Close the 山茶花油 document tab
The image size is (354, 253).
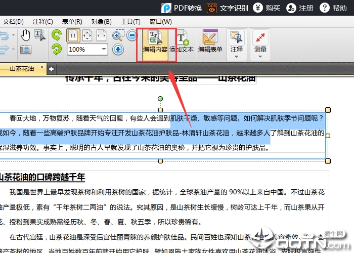[42, 68]
